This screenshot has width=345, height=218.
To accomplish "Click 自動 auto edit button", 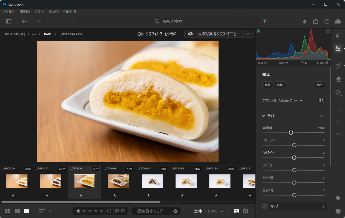I will pyautogui.click(x=268, y=85).
